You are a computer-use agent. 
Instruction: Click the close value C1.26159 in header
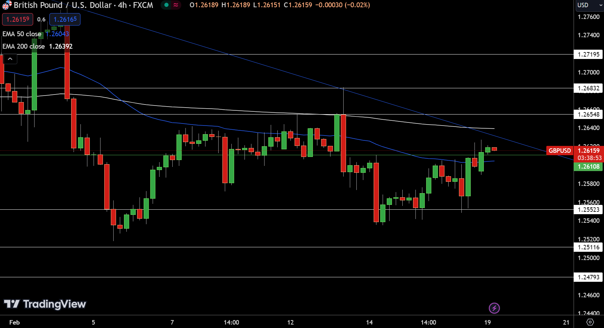coord(298,5)
